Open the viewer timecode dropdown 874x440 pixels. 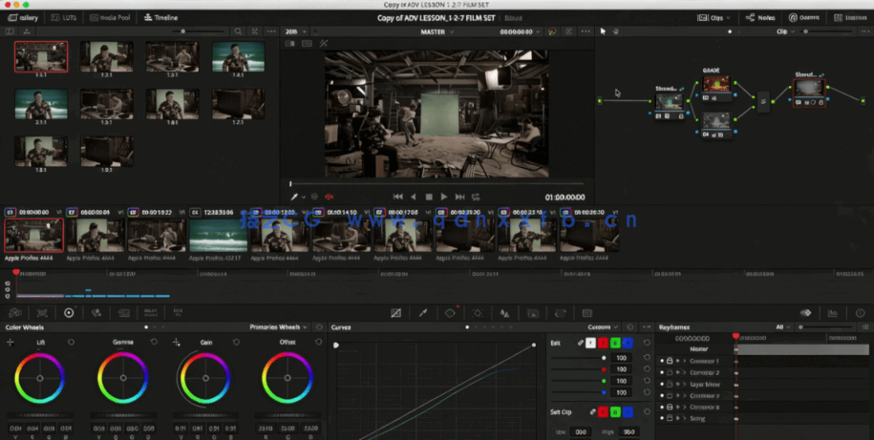(520, 31)
